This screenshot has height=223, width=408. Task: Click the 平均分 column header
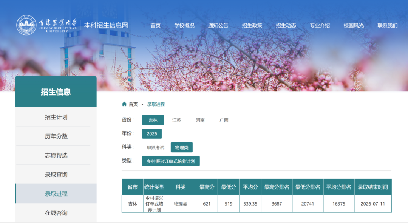pyautogui.click(x=250, y=187)
